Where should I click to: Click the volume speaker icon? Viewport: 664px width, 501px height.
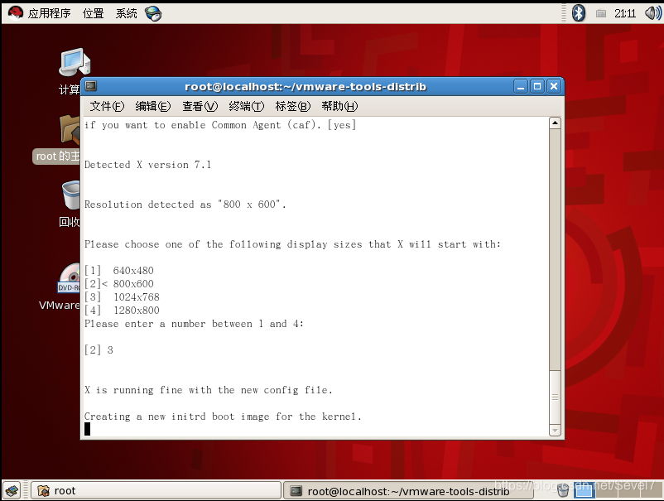653,13
